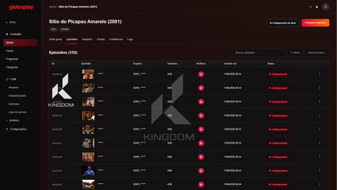
Task: Open the Estatísticas tab
Action: (x=116, y=39)
